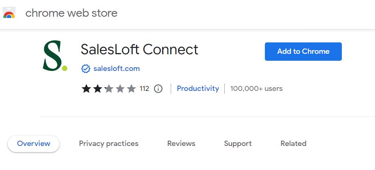Click the Chrome Web Store rainbow logo

9,13
